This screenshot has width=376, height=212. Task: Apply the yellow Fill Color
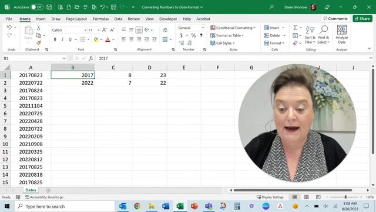(x=96, y=39)
